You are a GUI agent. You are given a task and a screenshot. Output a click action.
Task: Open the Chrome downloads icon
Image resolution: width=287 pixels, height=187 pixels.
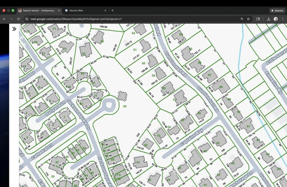(268, 19)
